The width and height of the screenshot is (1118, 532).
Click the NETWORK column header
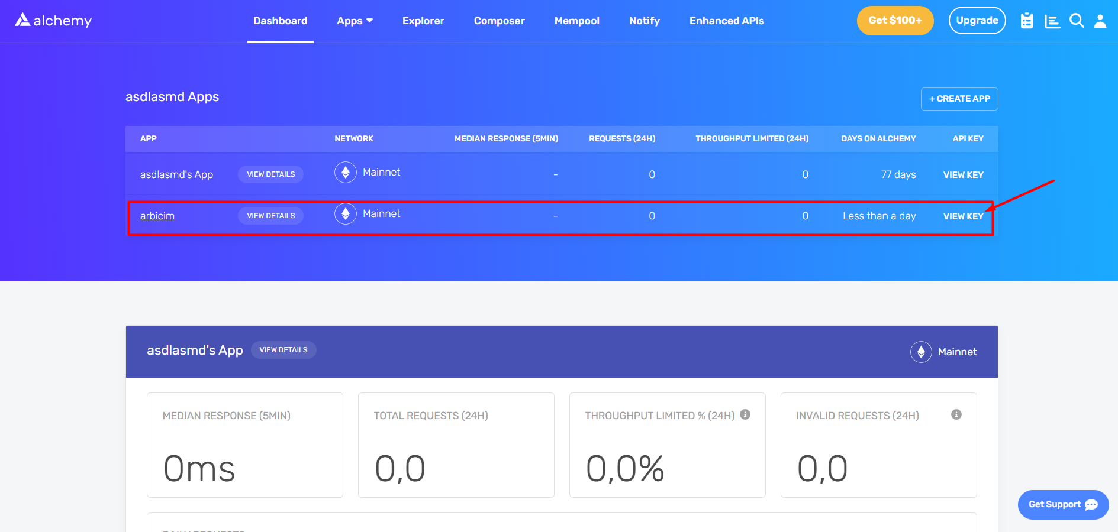tap(354, 138)
